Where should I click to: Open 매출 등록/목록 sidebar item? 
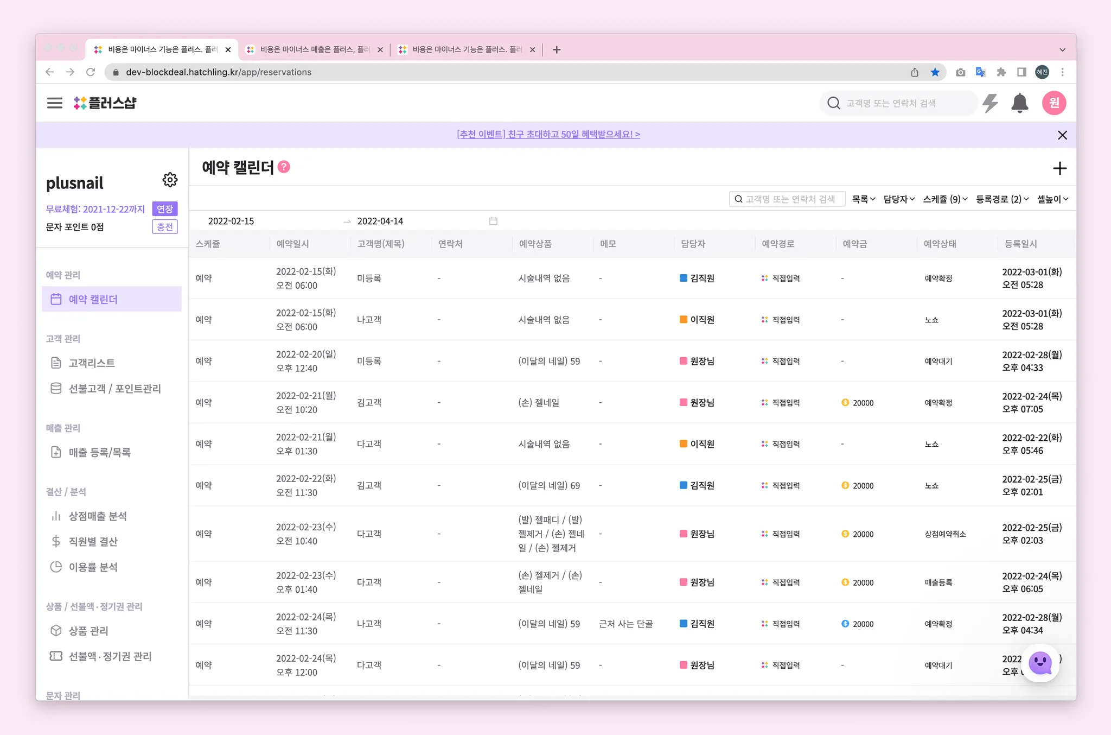point(99,453)
